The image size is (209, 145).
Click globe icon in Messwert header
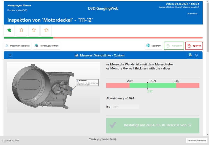click(190, 55)
